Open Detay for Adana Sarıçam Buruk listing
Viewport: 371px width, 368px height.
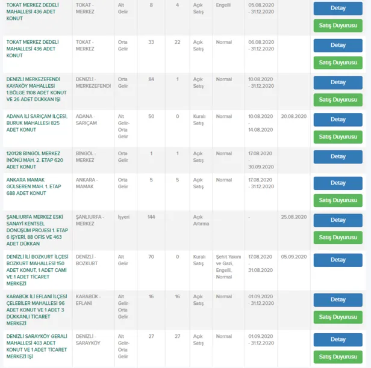[338, 120]
